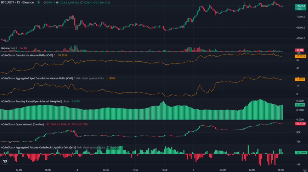Open Aggregated Futures Orderbook Liquidity Delta legend
Screen dimensions: 308x172
(38, 147)
